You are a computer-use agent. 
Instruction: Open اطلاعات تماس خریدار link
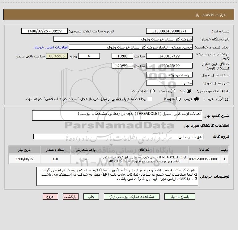click(51, 47)
